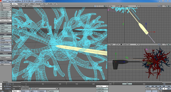Switch to the Setup tab

pyautogui.click(x=26, y=4)
